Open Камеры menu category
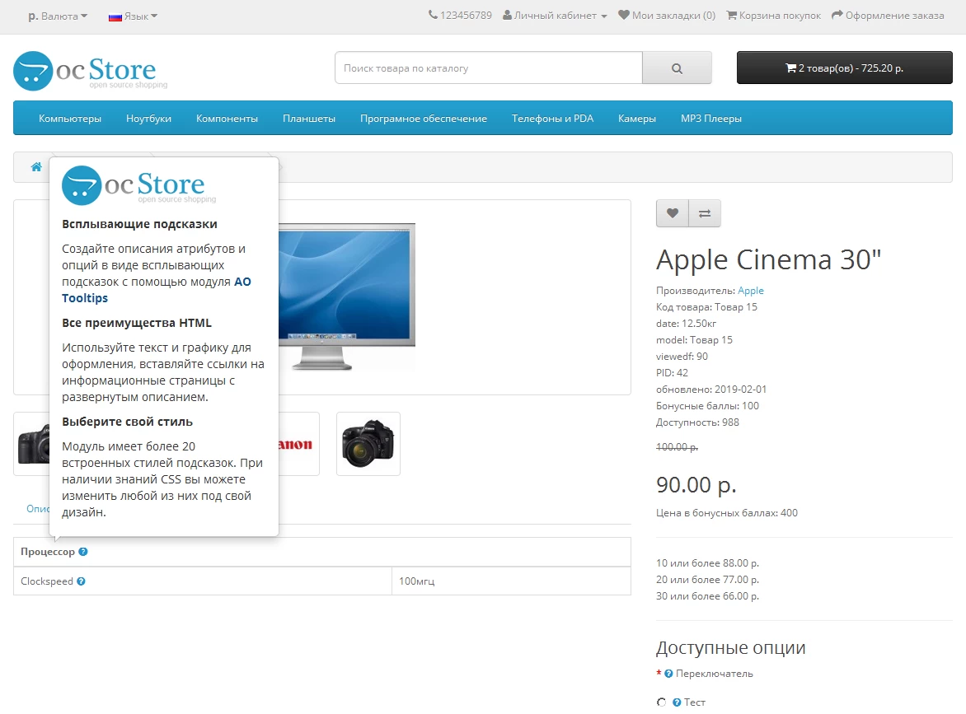The width and height of the screenshot is (966, 714). tap(637, 119)
